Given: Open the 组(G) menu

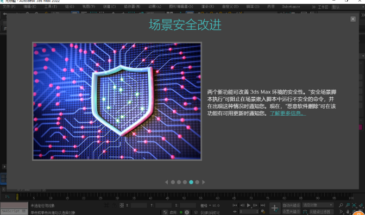Looking at the screenshot, I should pyautogui.click(x=70, y=7).
